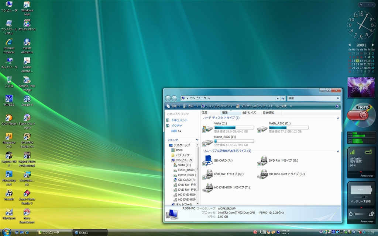Click the GOM Player desktop icon
378x236 pixels.
pos(9,118)
